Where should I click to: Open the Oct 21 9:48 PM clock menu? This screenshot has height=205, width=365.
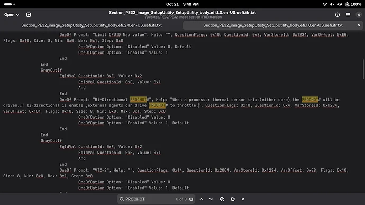pyautogui.click(x=182, y=4)
